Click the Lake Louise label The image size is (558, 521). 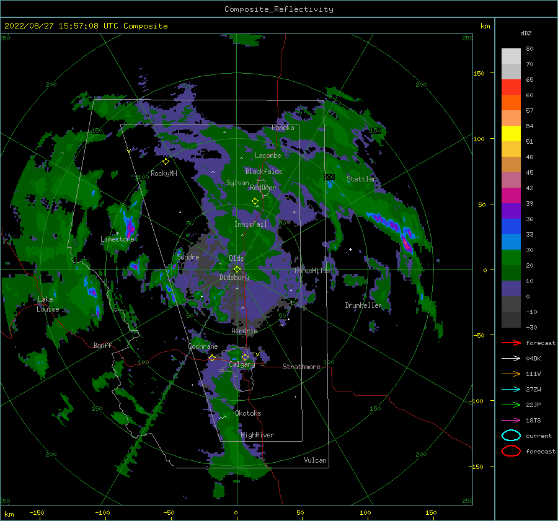(48, 304)
